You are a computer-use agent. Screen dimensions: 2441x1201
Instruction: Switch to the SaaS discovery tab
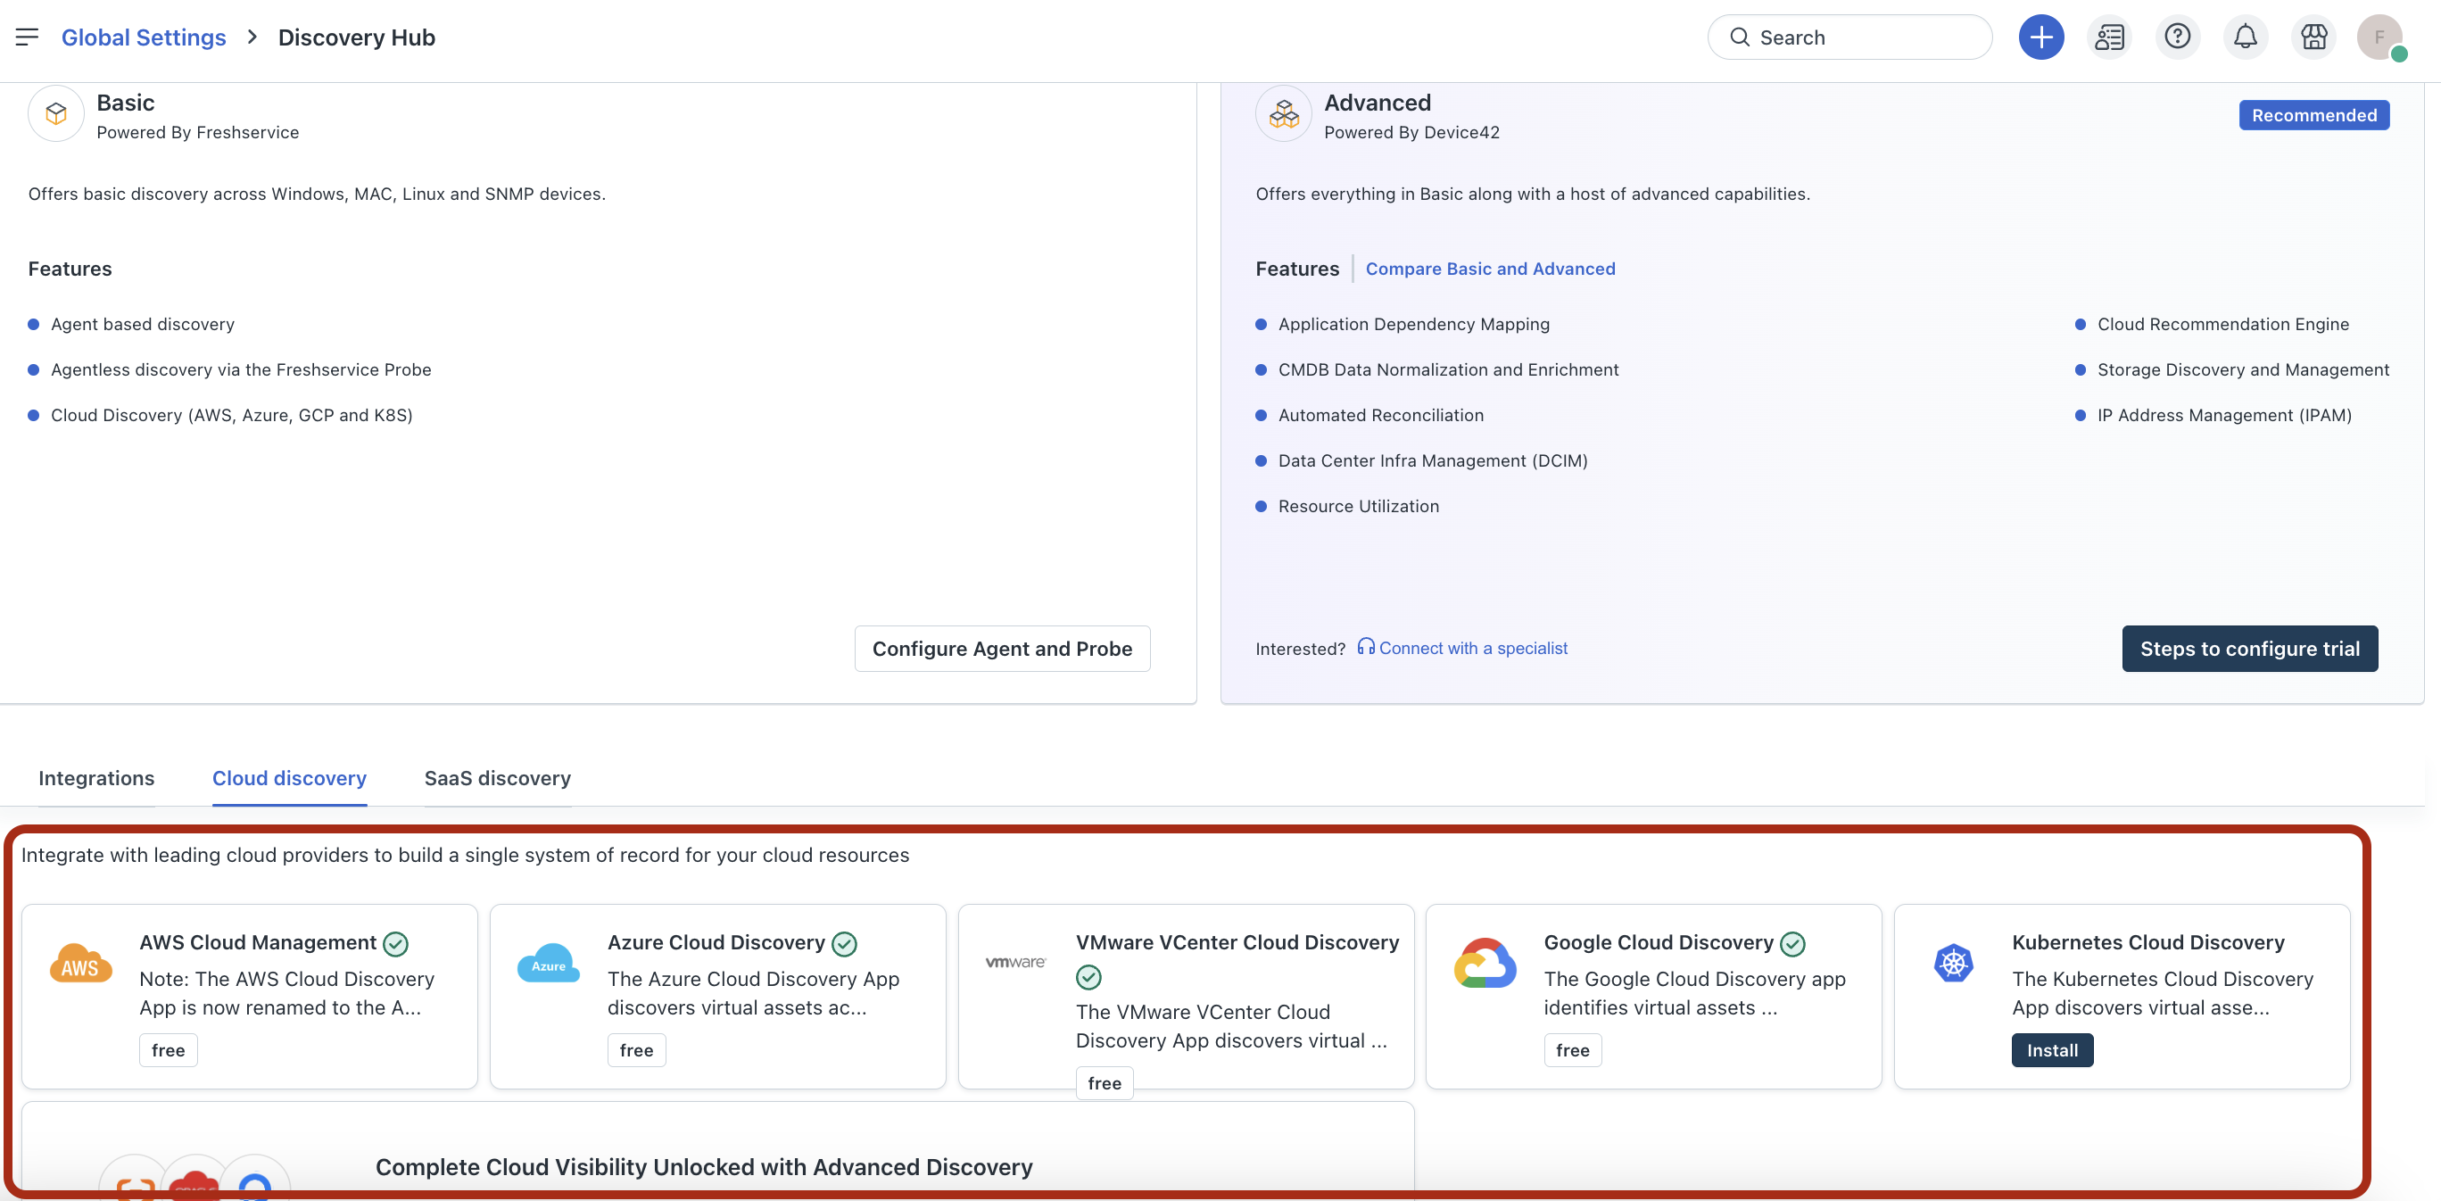coord(497,778)
